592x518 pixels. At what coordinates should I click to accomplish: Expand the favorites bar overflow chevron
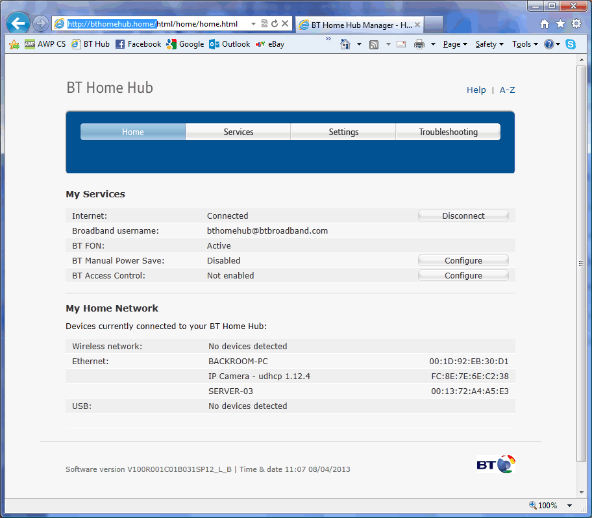[x=328, y=39]
